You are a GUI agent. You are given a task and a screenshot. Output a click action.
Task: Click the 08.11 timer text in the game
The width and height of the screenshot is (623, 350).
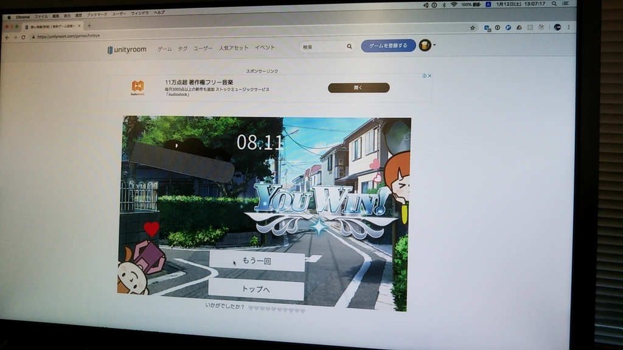coord(260,142)
